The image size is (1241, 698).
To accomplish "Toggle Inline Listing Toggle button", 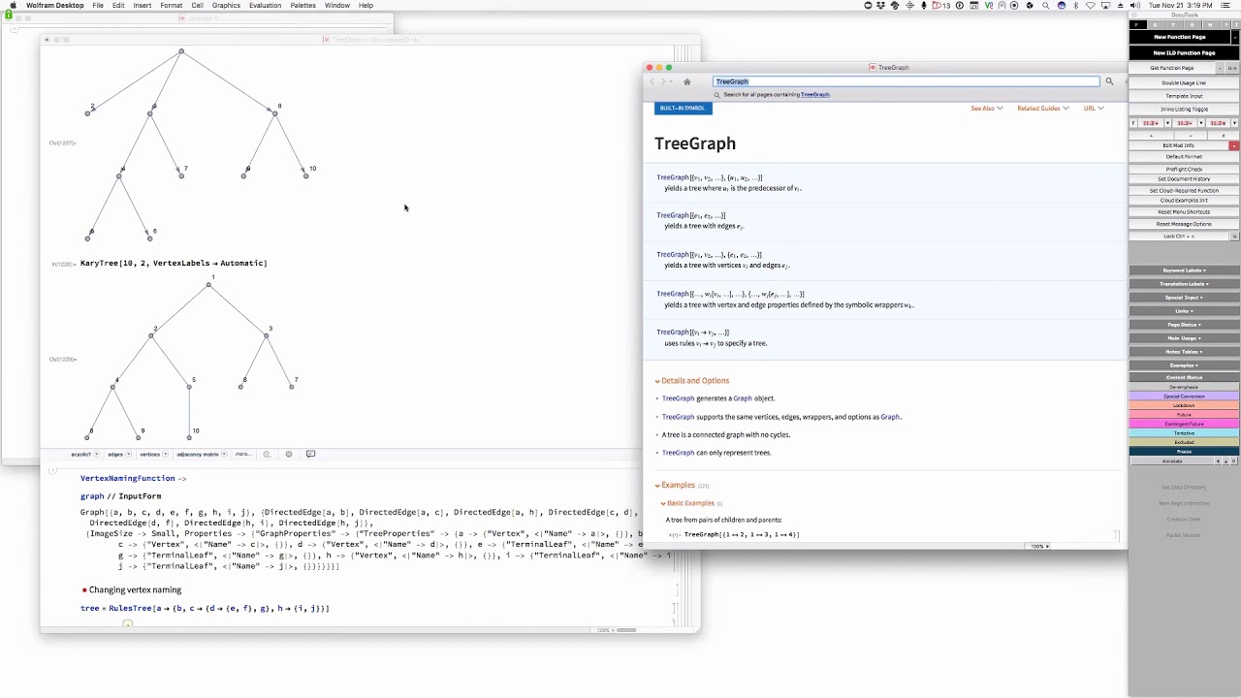I will click(x=1184, y=109).
